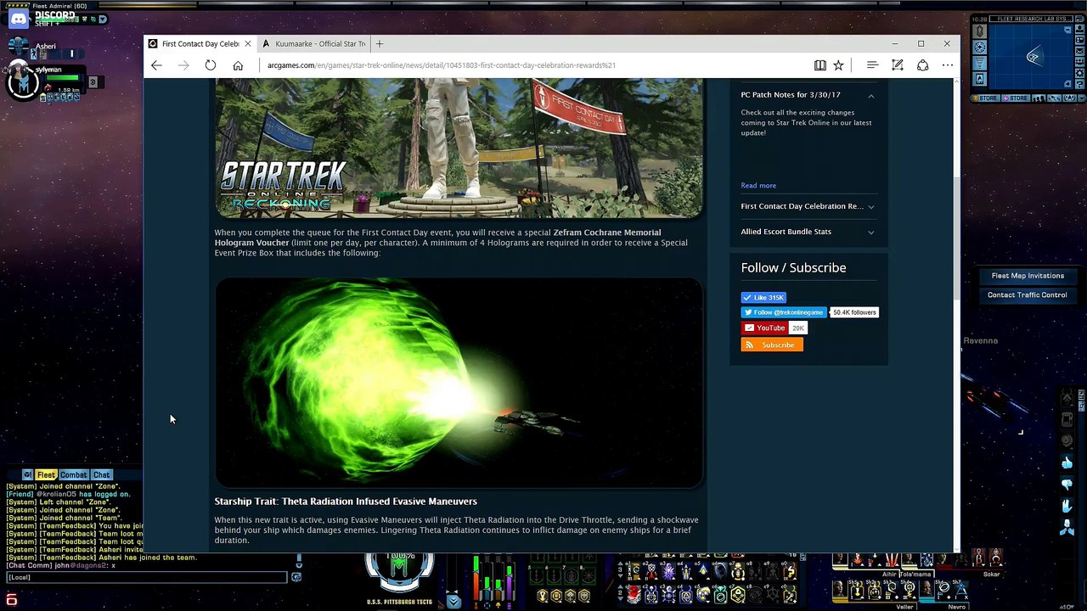Open the browser Hub icon
Screen dimensions: 1087x611
click(872, 65)
